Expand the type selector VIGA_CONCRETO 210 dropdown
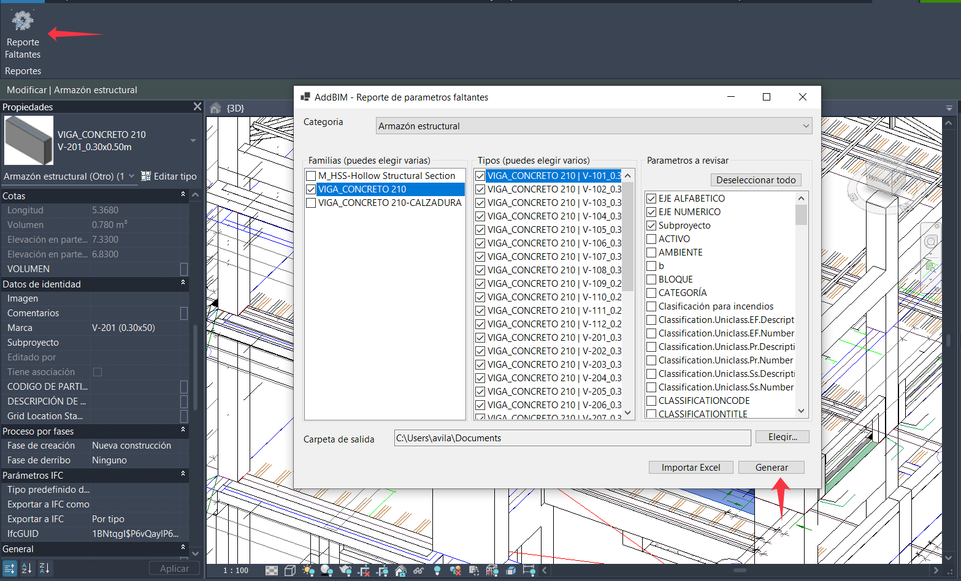This screenshot has width=961, height=581. (x=193, y=141)
